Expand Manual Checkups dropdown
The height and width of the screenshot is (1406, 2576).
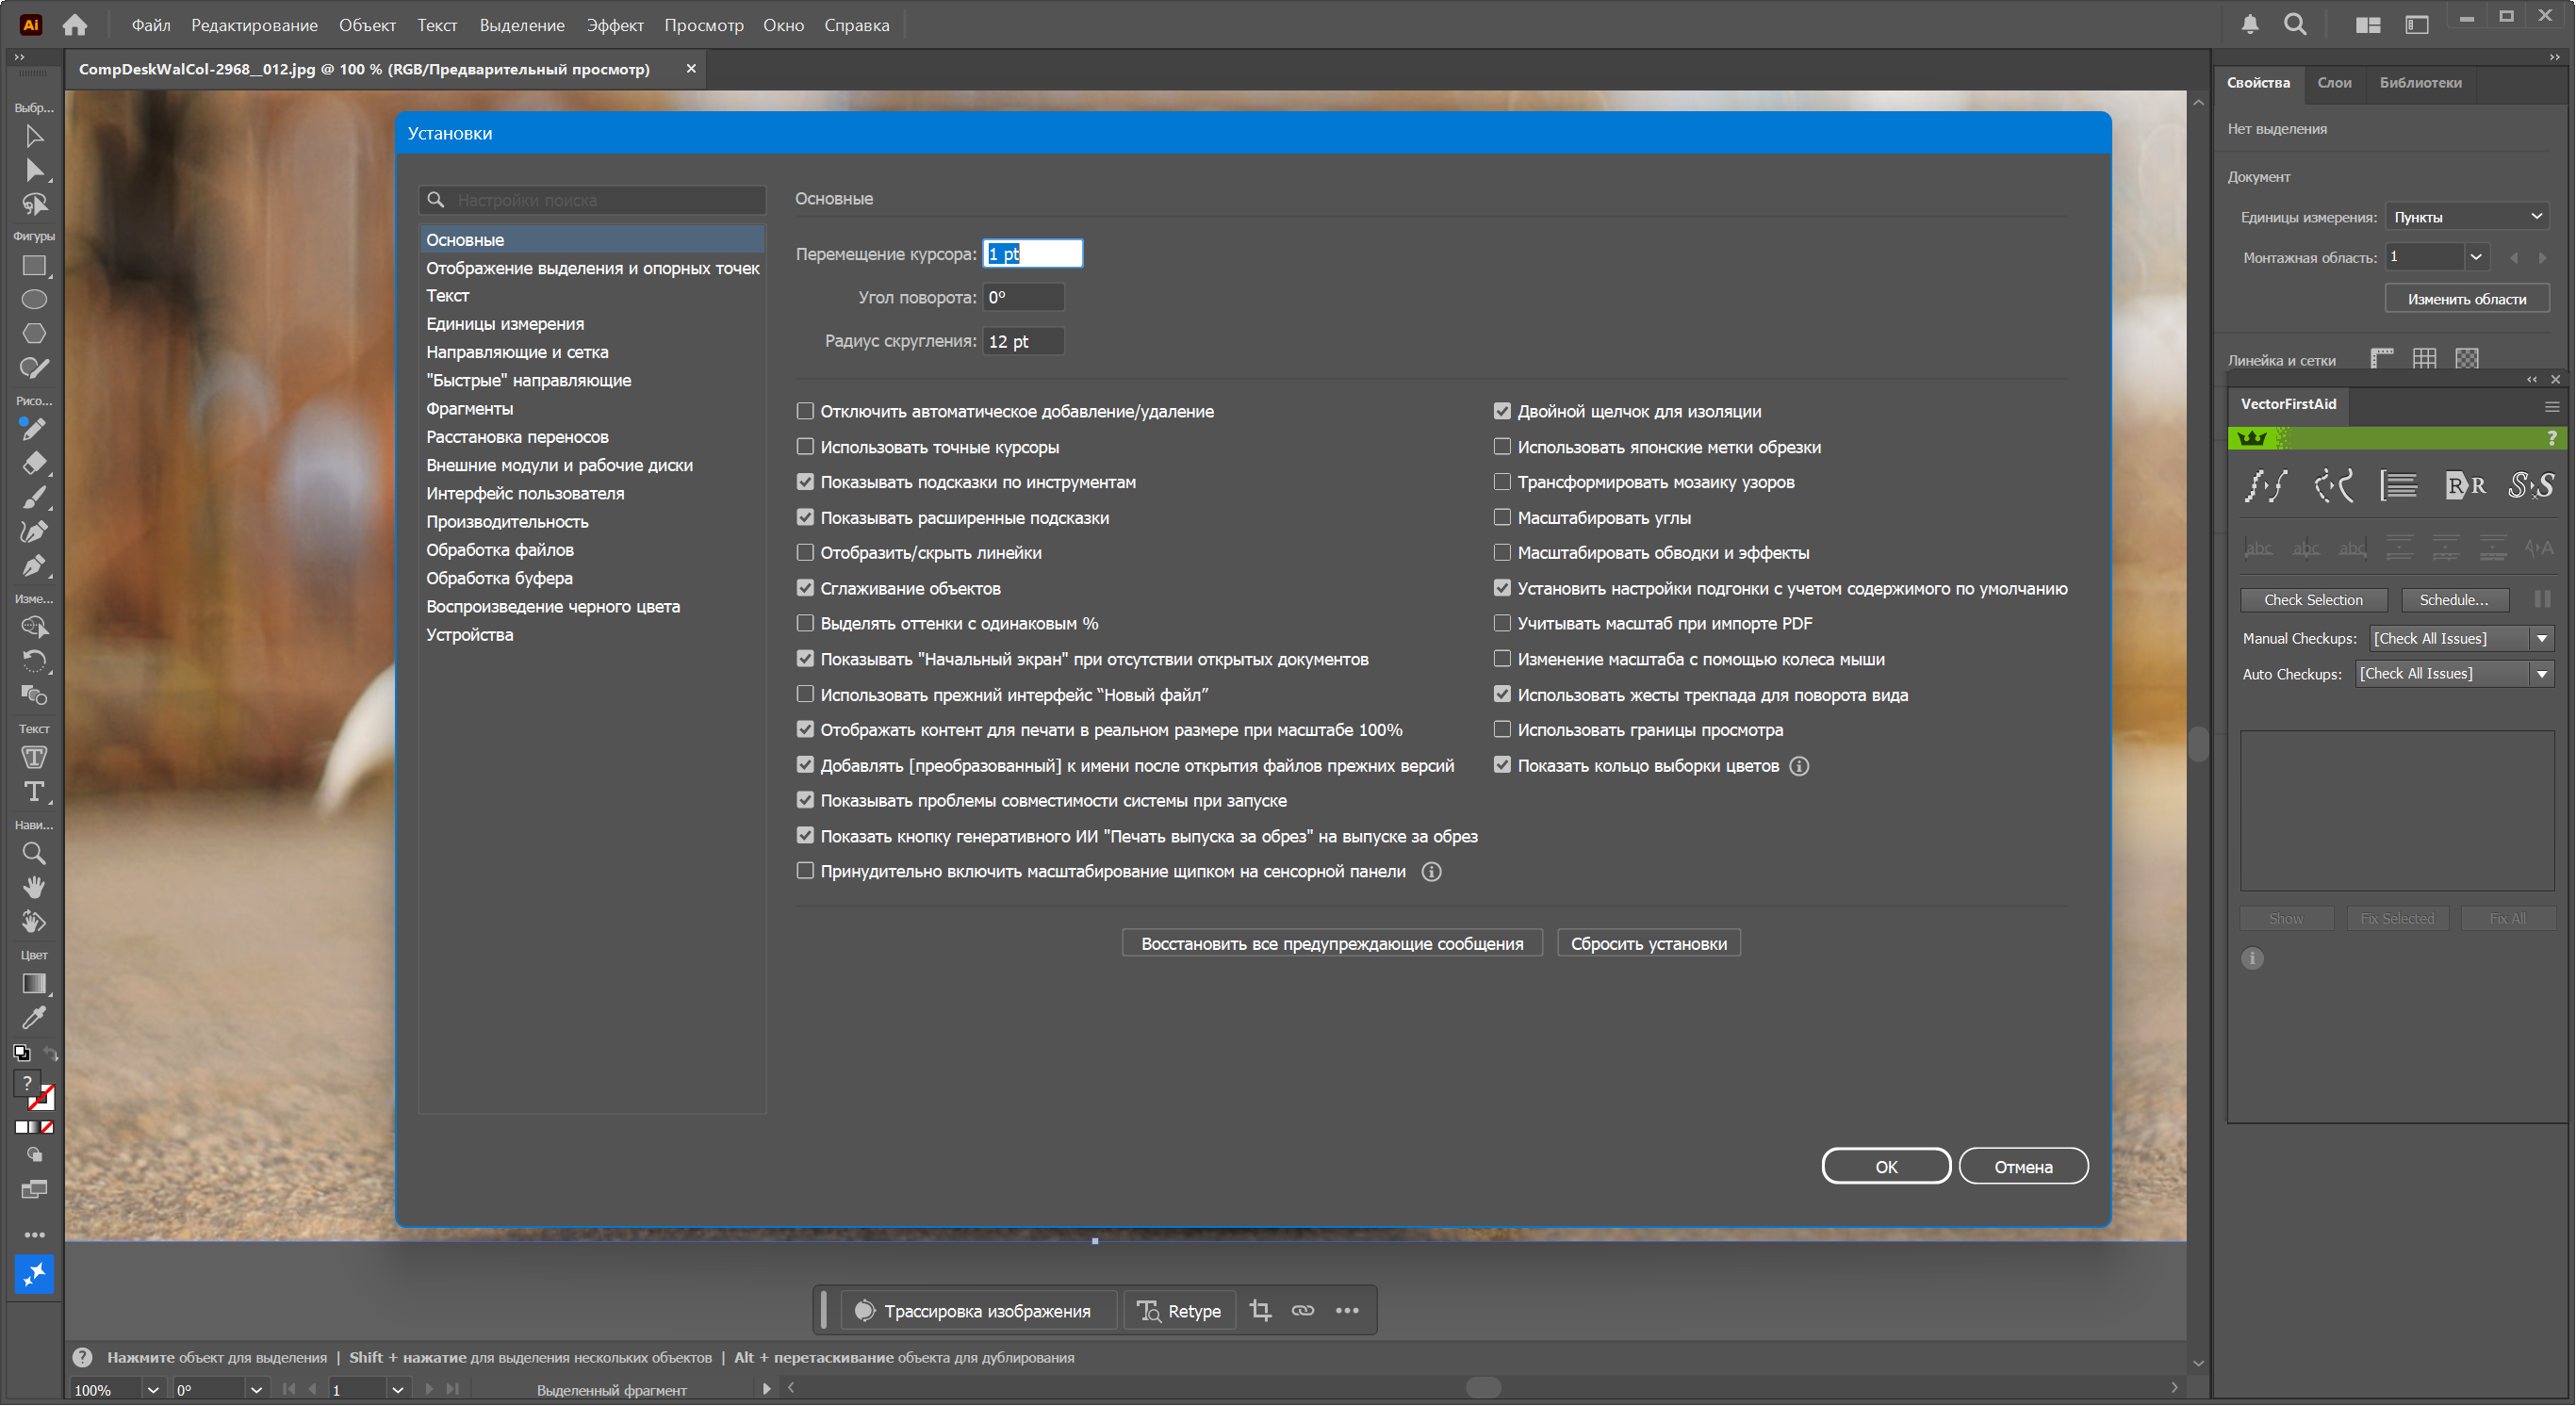tap(2542, 638)
